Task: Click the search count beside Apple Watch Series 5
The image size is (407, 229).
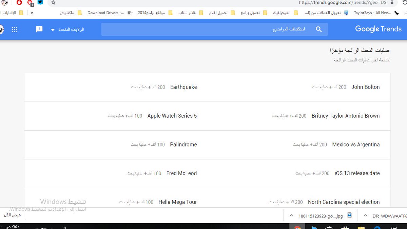Action: coord(125,116)
